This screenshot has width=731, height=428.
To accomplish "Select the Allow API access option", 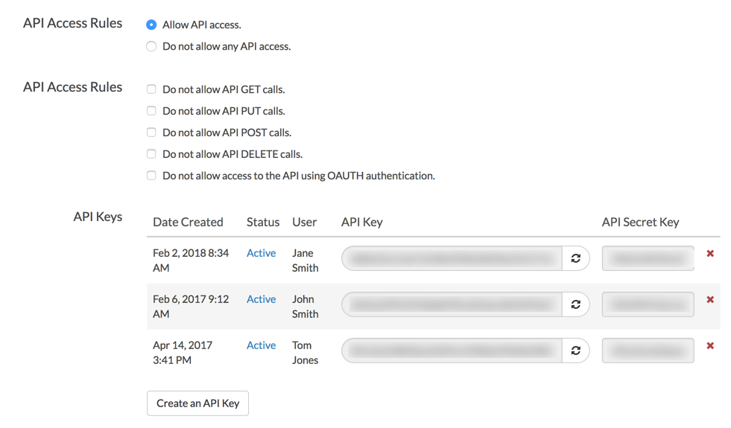I will pyautogui.click(x=151, y=25).
